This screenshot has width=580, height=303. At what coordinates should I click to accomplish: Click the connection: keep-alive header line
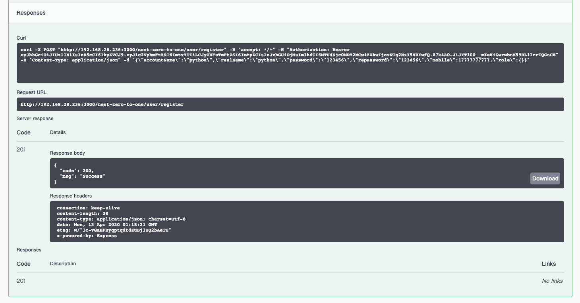(88, 208)
